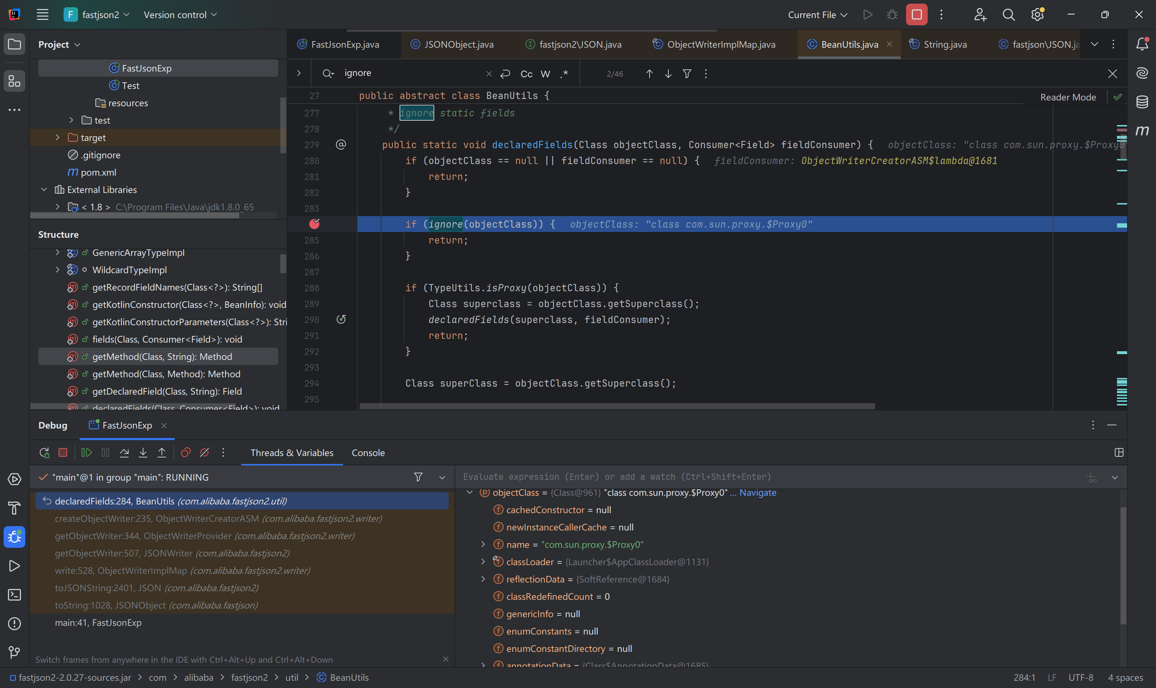The width and height of the screenshot is (1156, 688).
Task: Open the debugger Console tab
Action: point(368,453)
